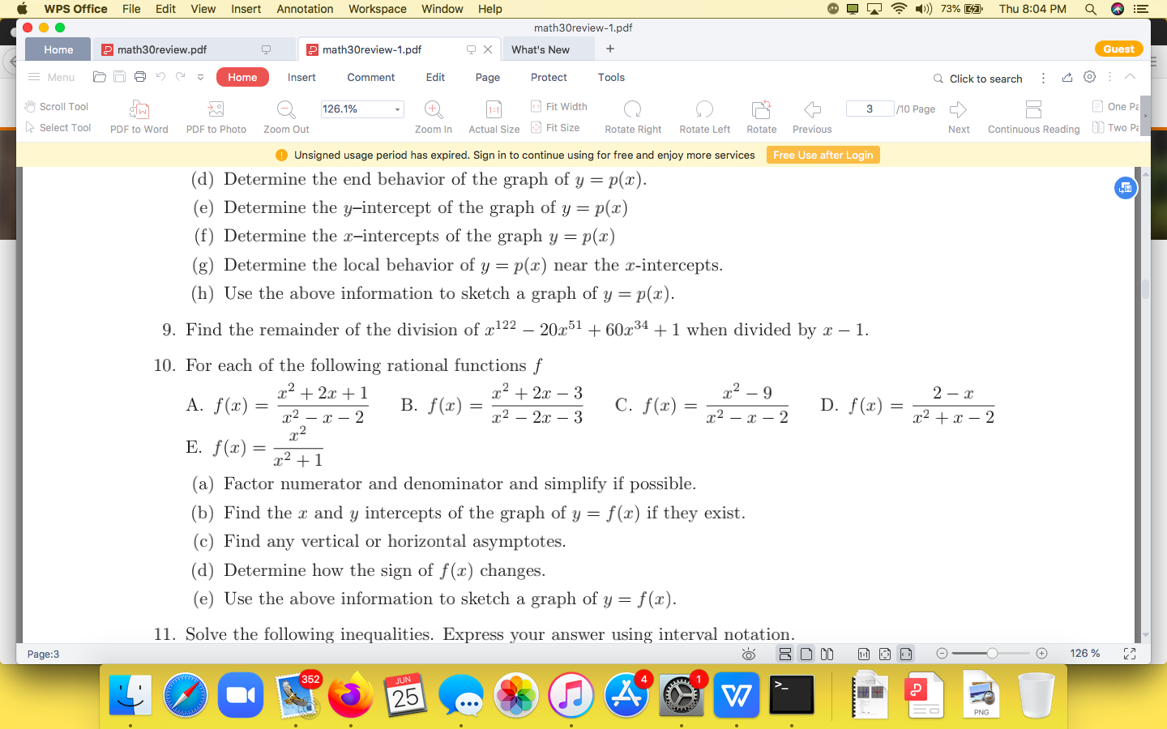The height and width of the screenshot is (729, 1167).
Task: Open the zoom percentage dropdown
Action: point(396,108)
